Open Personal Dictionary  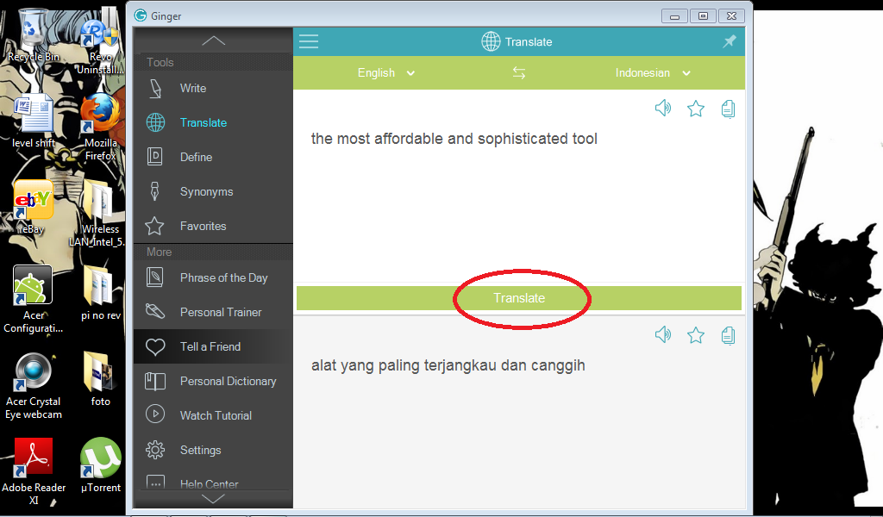click(x=228, y=381)
